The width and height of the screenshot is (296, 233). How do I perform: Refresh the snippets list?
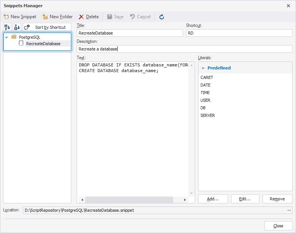162,17
